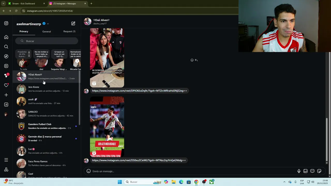Viewport: 331px width, 186px height.
Task: Open the Jere Krenz conversation
Action: [47, 89]
